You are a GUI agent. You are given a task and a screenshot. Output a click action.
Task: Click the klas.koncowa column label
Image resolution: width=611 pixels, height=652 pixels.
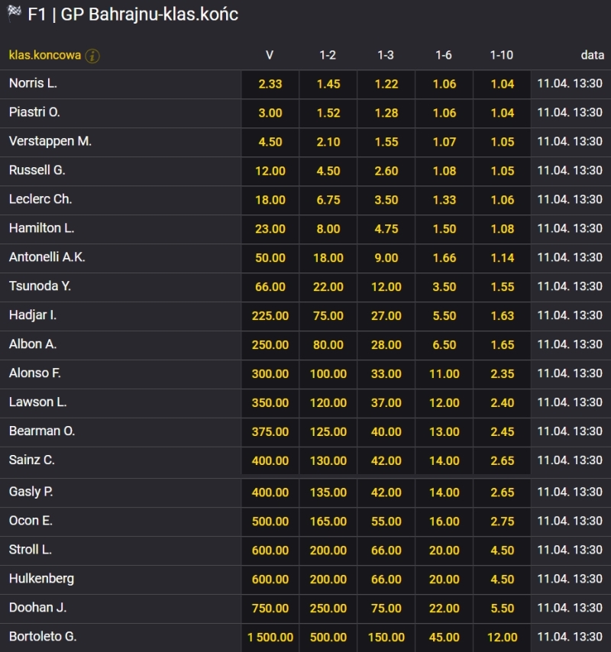click(x=45, y=55)
